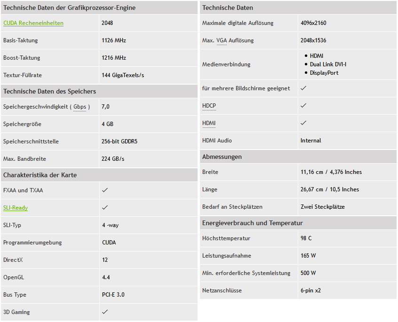Click the PCI-E 3.0 bus type value

tap(113, 295)
